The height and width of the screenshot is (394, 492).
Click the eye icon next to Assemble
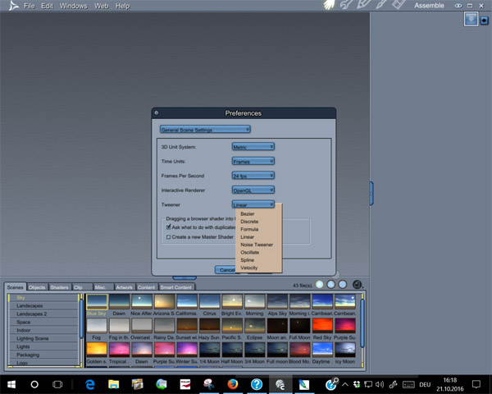[458, 6]
